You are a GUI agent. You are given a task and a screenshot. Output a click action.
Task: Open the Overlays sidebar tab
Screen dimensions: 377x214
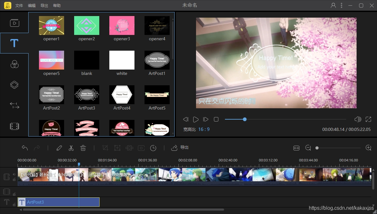point(14,85)
